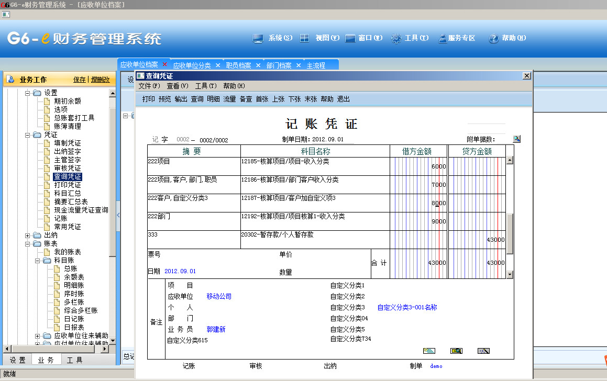Image resolution: width=607 pixels, height=381 pixels.
Task: Click the gear icon next to 工具(T)
Action: 396,38
